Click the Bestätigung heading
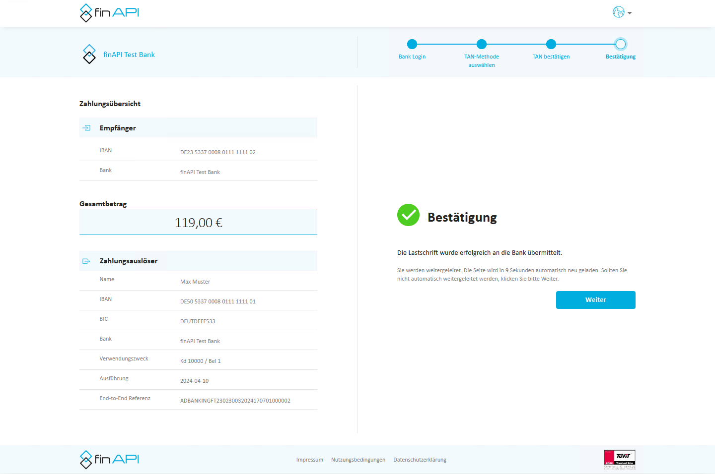 coord(462,217)
